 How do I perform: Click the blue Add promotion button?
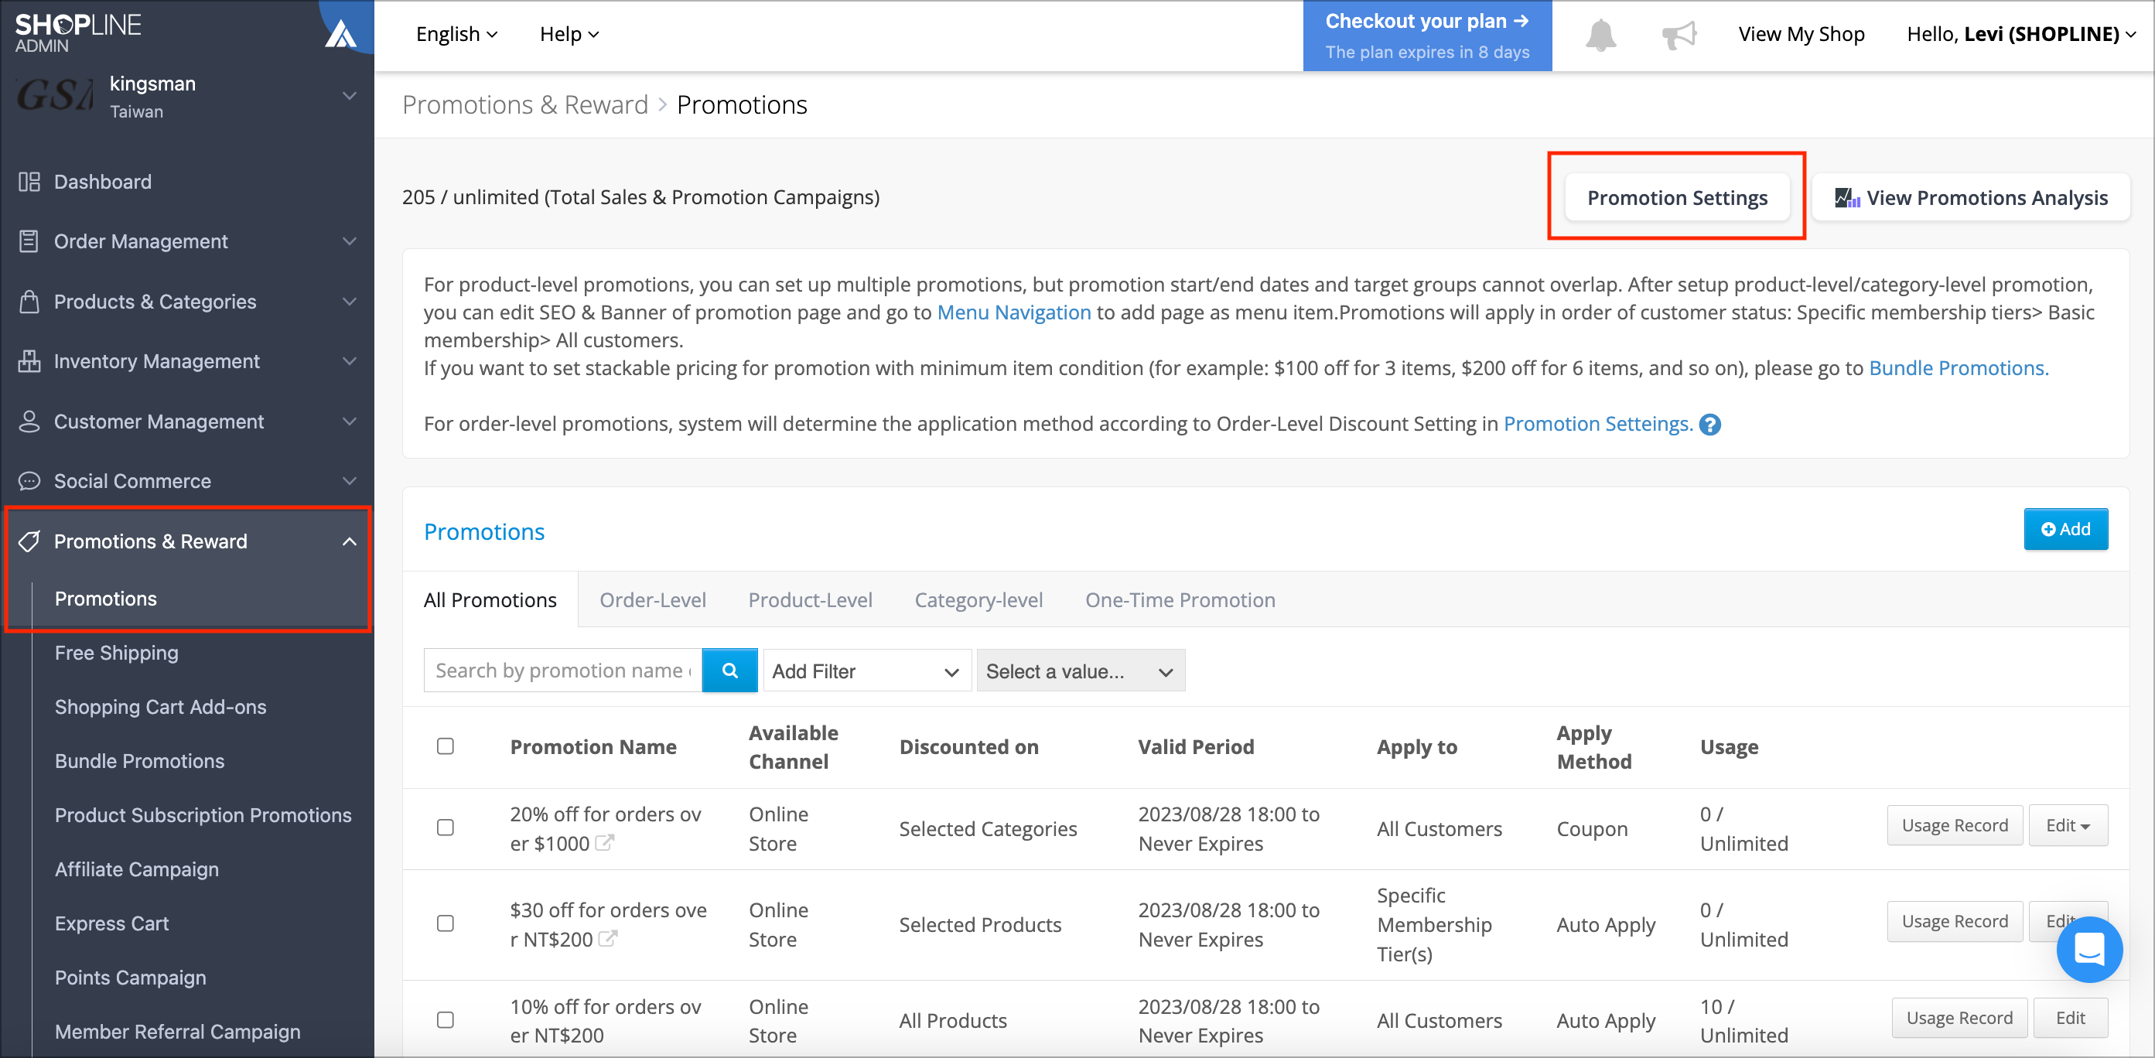point(2065,528)
